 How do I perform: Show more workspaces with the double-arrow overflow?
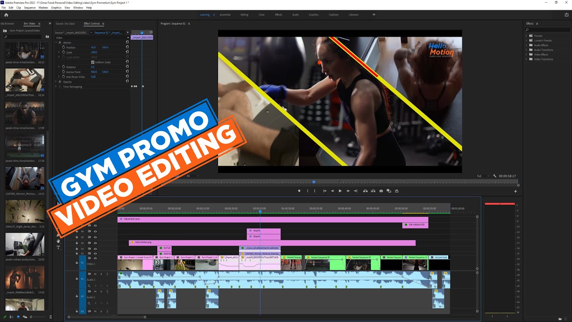pyautogui.click(x=374, y=15)
